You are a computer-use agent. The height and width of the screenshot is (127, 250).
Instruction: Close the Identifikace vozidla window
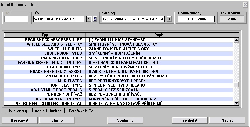click(x=245, y=5)
